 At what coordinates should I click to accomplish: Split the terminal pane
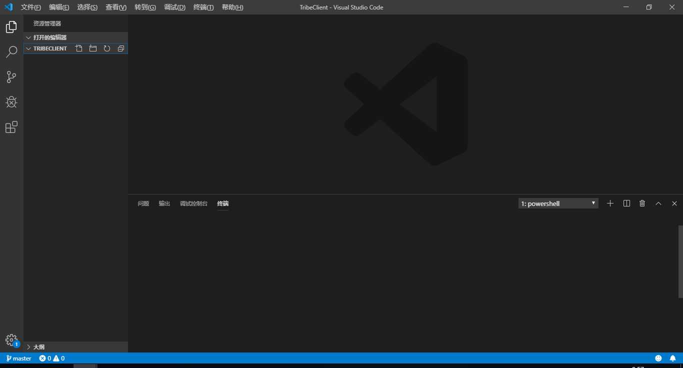click(x=626, y=203)
